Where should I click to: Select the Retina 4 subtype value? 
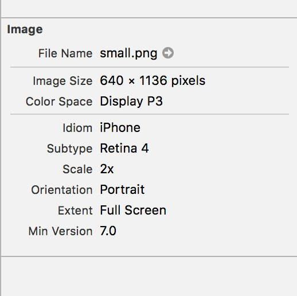pyautogui.click(x=124, y=149)
